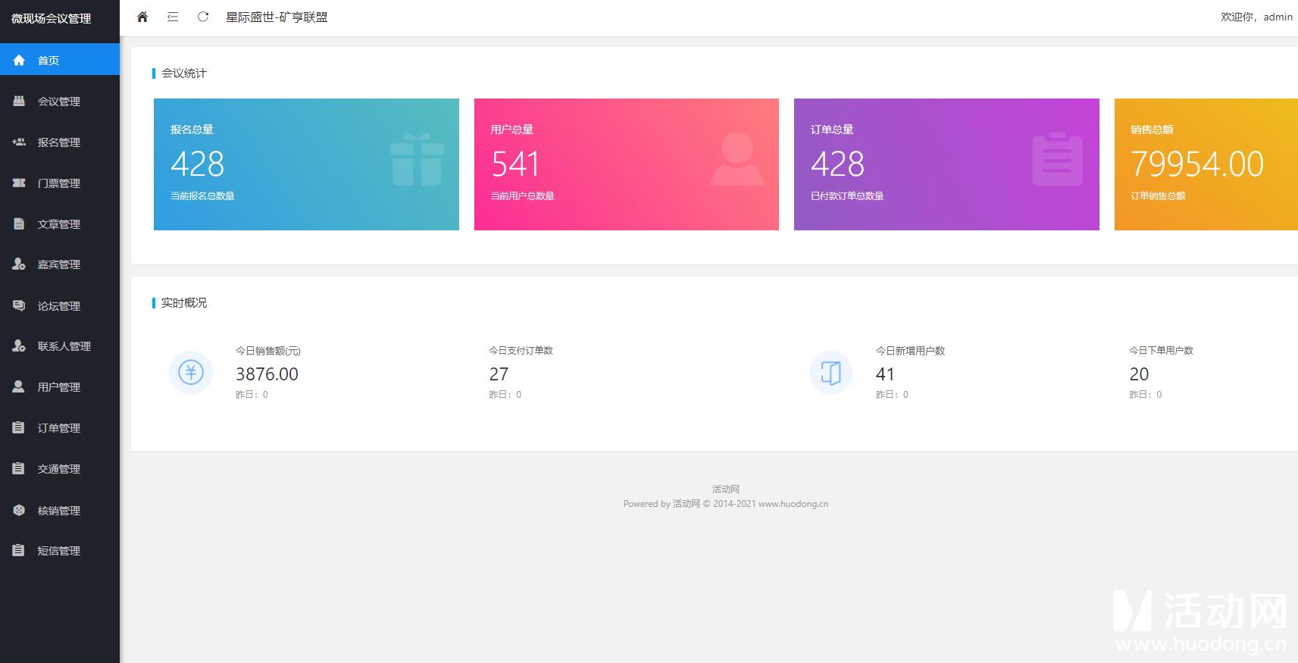
Task: Click the home icon in top bar
Action: (x=142, y=17)
